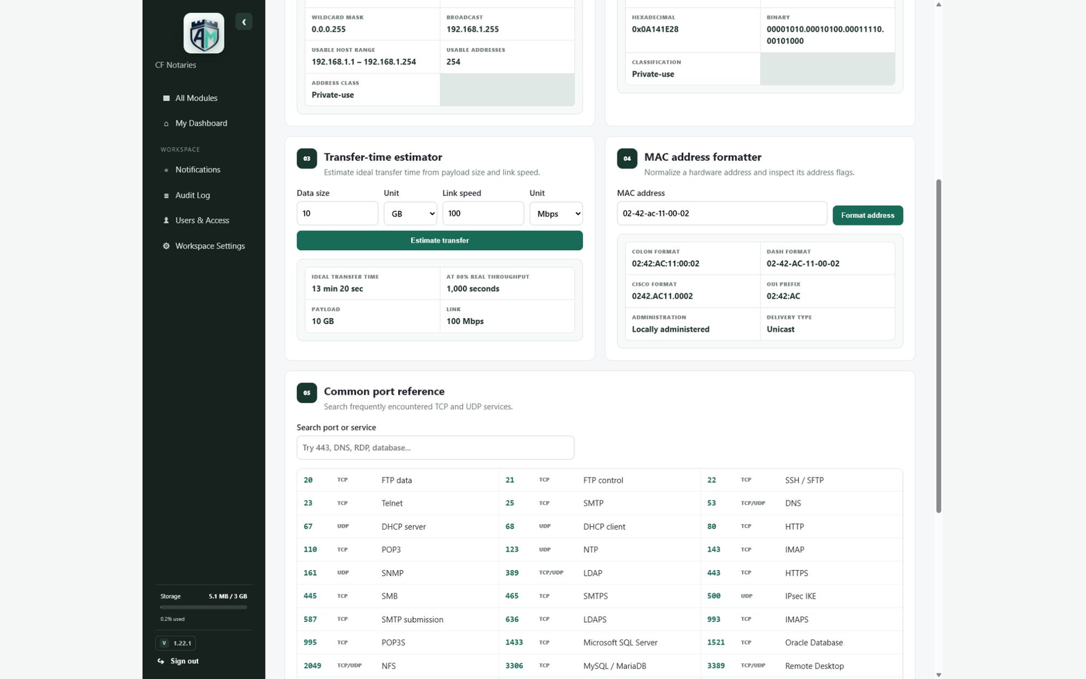Screen dimensions: 1086x679
Task: Click the broadcast value 192.168.1.255
Action: click(x=473, y=29)
